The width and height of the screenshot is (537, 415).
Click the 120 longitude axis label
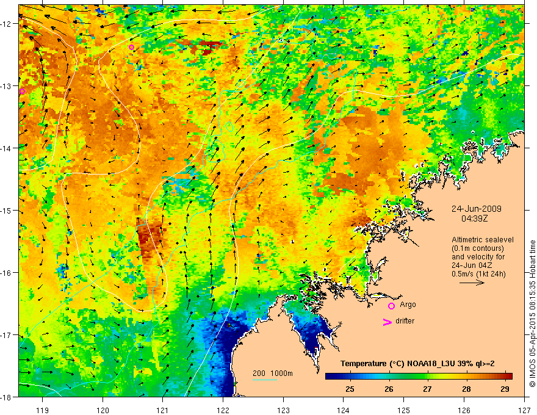(x=103, y=410)
